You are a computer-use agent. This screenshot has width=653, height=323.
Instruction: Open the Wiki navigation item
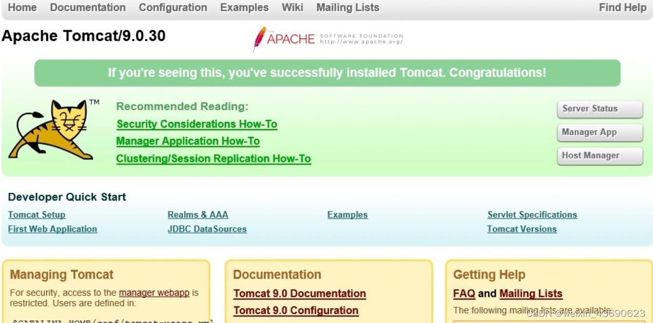293,8
